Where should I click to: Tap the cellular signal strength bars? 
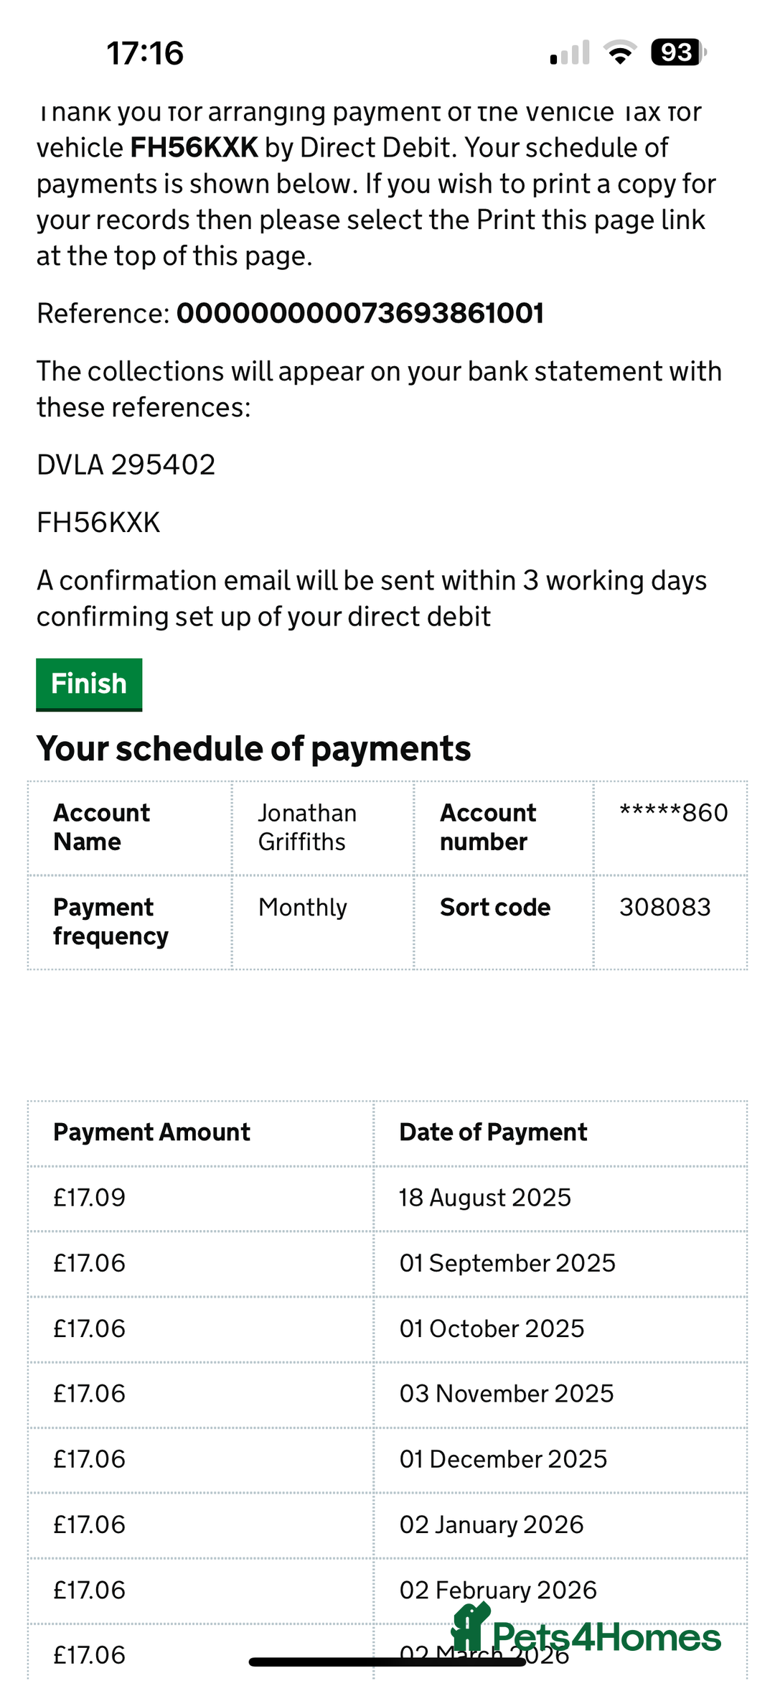570,52
